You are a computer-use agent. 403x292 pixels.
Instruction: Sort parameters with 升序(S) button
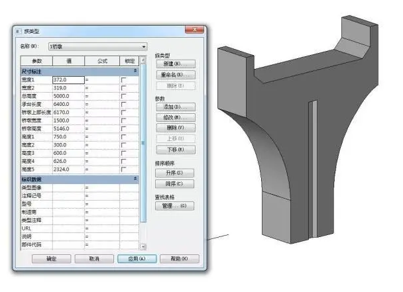click(174, 173)
